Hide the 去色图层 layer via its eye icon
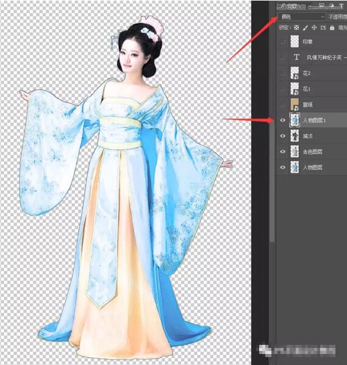 (282, 151)
